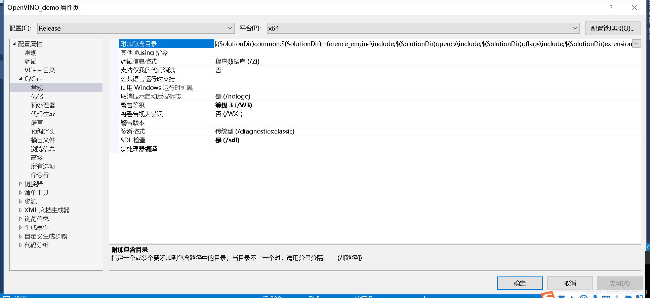This screenshot has height=298, width=650.
Task: Select the 预处理器 tree item
Action: pos(43,105)
